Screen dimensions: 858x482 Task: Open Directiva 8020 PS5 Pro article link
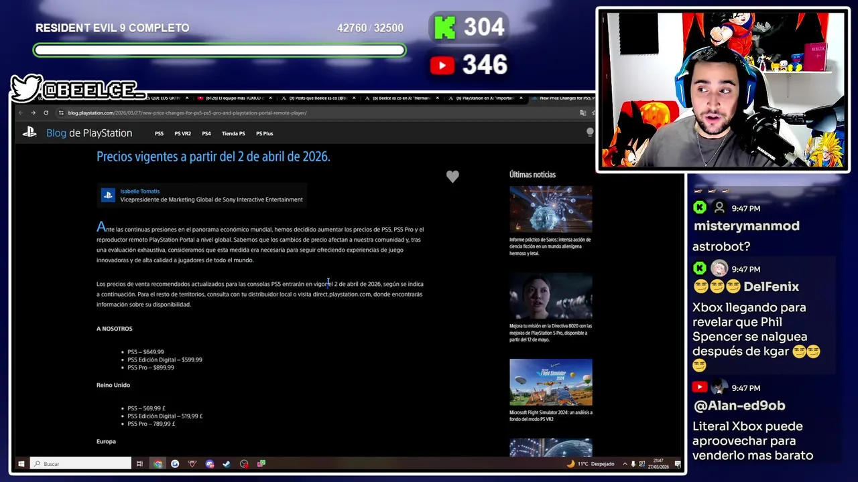click(x=550, y=333)
